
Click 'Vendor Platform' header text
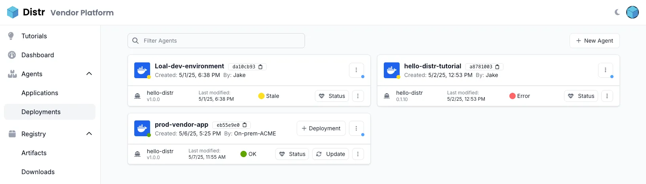point(82,13)
